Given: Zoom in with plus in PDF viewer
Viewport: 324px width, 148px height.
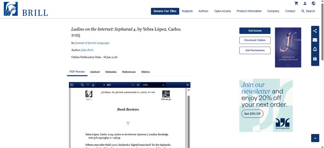Looking at the screenshot, I should point(138,85).
